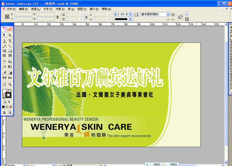Image resolution: width=232 pixels, height=166 pixels.
Task: Open the stroke type dropdown
Action: pyautogui.click(x=130, y=19)
